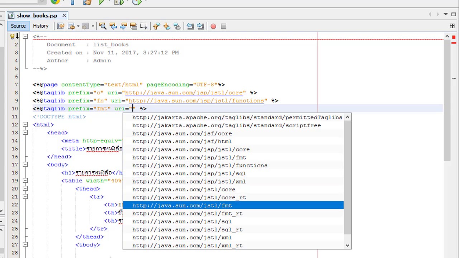Select http://java.sun.com/jstl/fmt suggestion
Image resolution: width=459 pixels, height=258 pixels.
(233, 205)
